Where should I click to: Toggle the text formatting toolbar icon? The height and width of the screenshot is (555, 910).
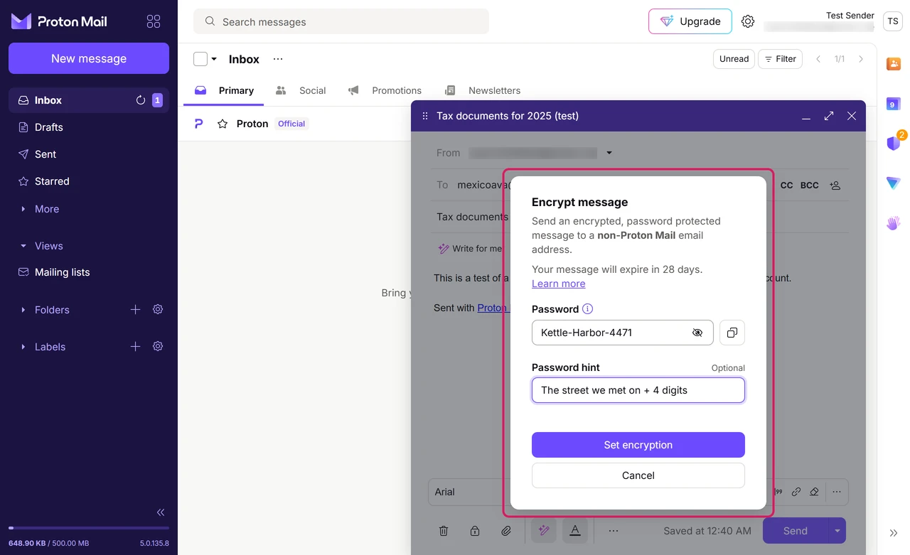pyautogui.click(x=575, y=531)
